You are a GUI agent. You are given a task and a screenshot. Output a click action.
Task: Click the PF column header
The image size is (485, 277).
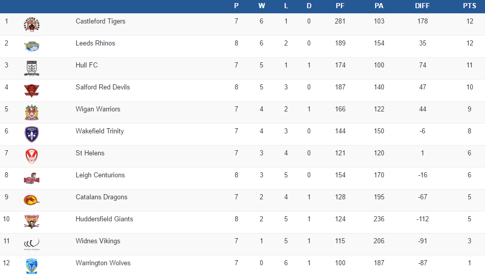340,6
